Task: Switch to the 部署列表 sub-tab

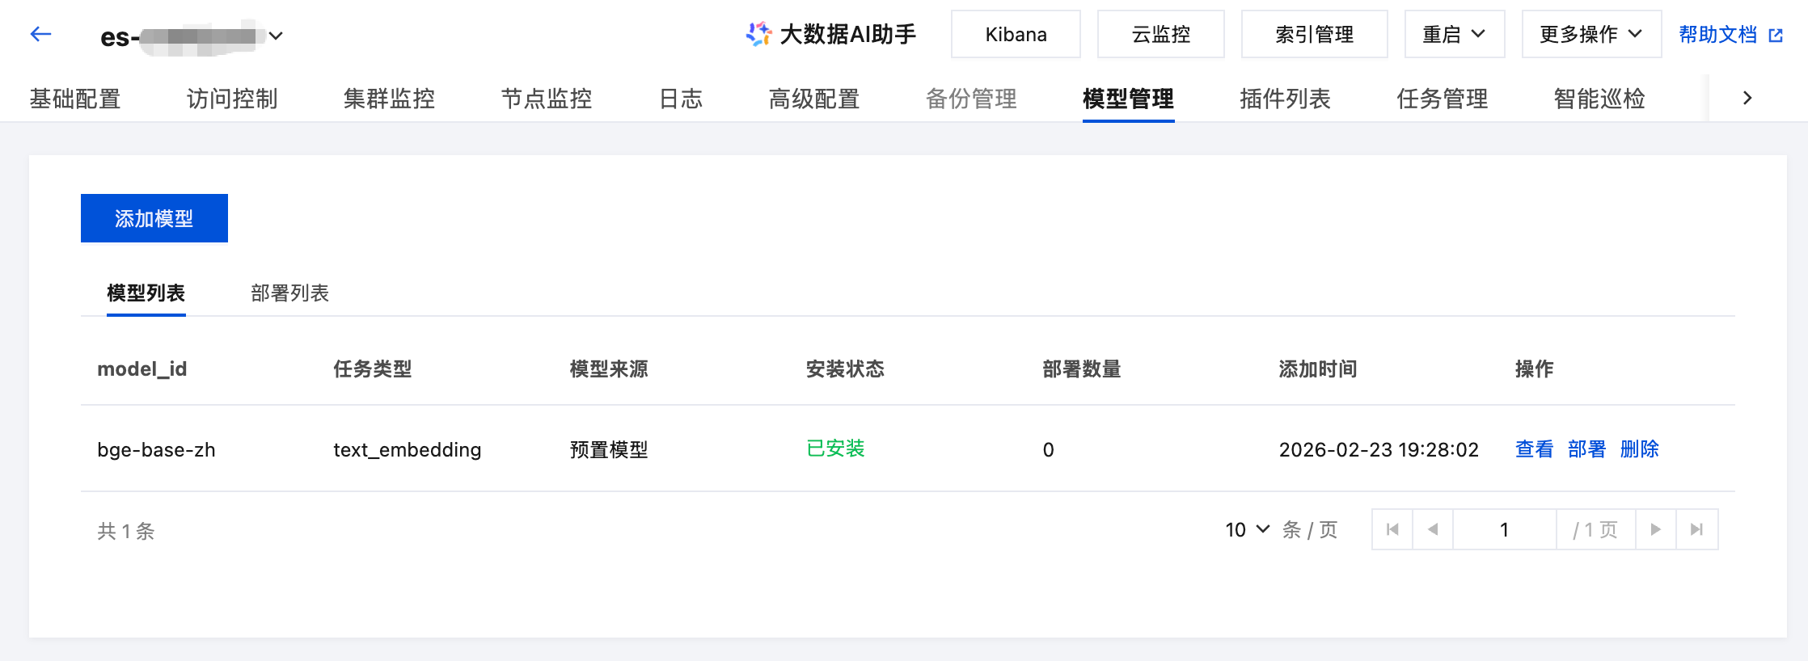Action: coord(289,293)
